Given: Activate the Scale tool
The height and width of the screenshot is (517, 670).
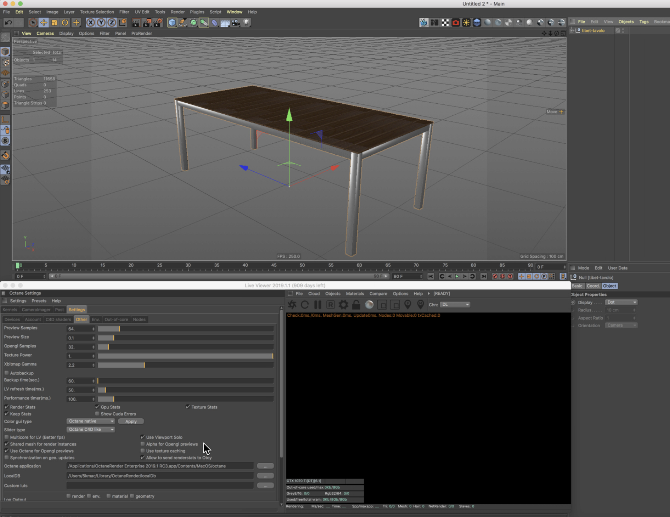Looking at the screenshot, I should tap(54, 23).
